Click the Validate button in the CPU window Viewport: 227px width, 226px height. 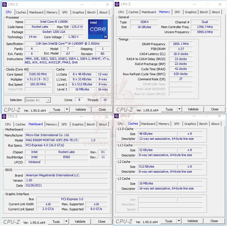pos(81,109)
